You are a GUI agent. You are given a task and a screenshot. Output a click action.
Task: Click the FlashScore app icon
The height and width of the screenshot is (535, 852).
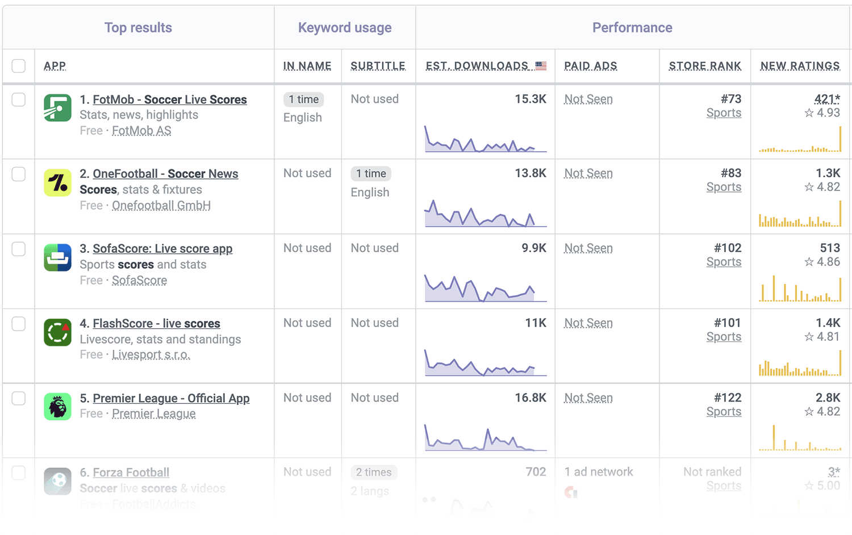pyautogui.click(x=57, y=332)
